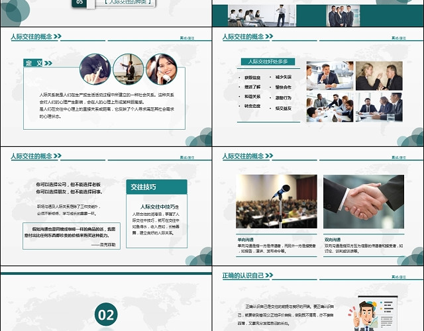Screen dimensions: 424x331
Task: Click the 人际交往好处多多 banner
Action: (x=268, y=62)
